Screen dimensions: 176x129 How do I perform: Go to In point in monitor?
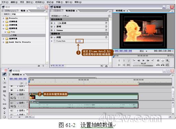point(119,65)
